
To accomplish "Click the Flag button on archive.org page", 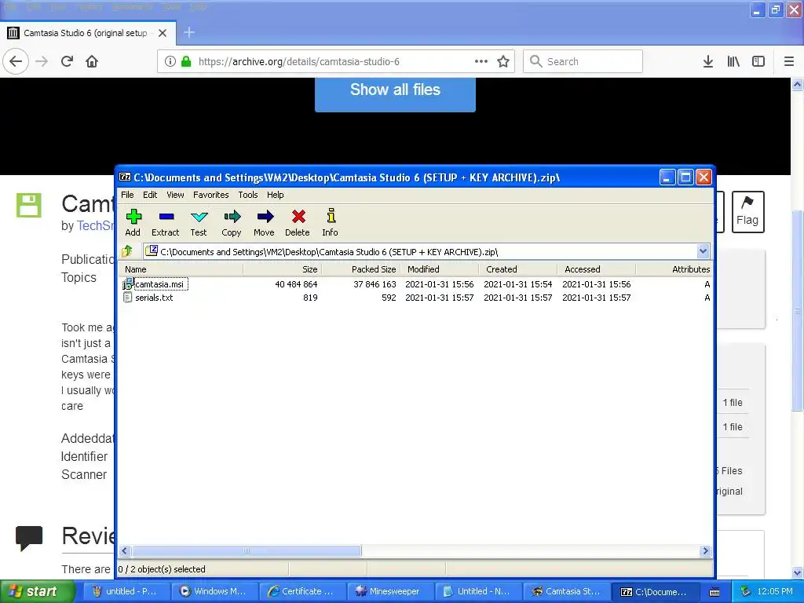I will tap(747, 212).
